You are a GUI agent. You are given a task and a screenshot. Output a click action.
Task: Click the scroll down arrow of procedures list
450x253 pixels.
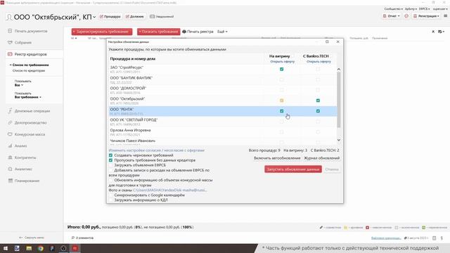click(x=339, y=140)
